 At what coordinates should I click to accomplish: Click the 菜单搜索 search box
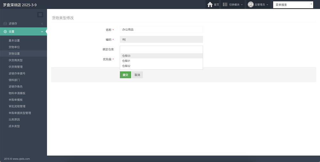[293, 5]
